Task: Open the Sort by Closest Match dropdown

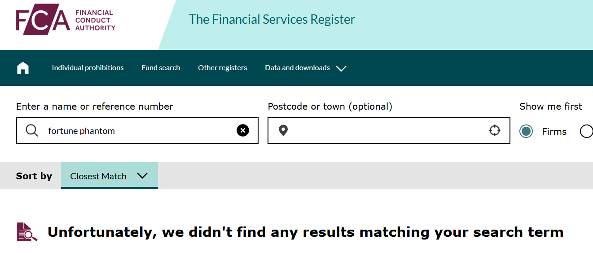Action: click(110, 176)
